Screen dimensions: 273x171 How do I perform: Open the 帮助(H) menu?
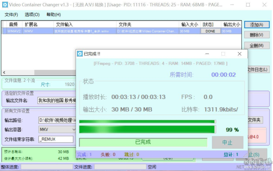[54, 15]
